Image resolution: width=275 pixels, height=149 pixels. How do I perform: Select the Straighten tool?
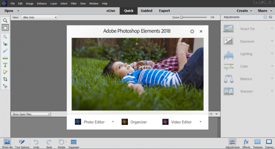pos(5,58)
